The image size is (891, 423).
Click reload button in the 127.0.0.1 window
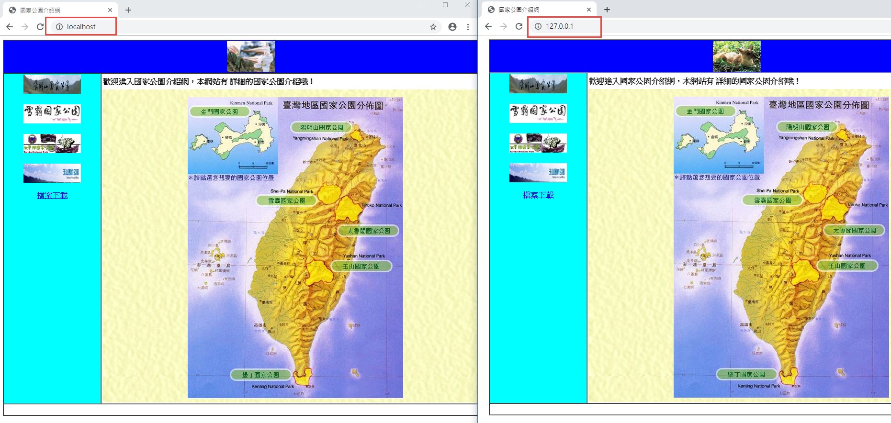(x=519, y=26)
